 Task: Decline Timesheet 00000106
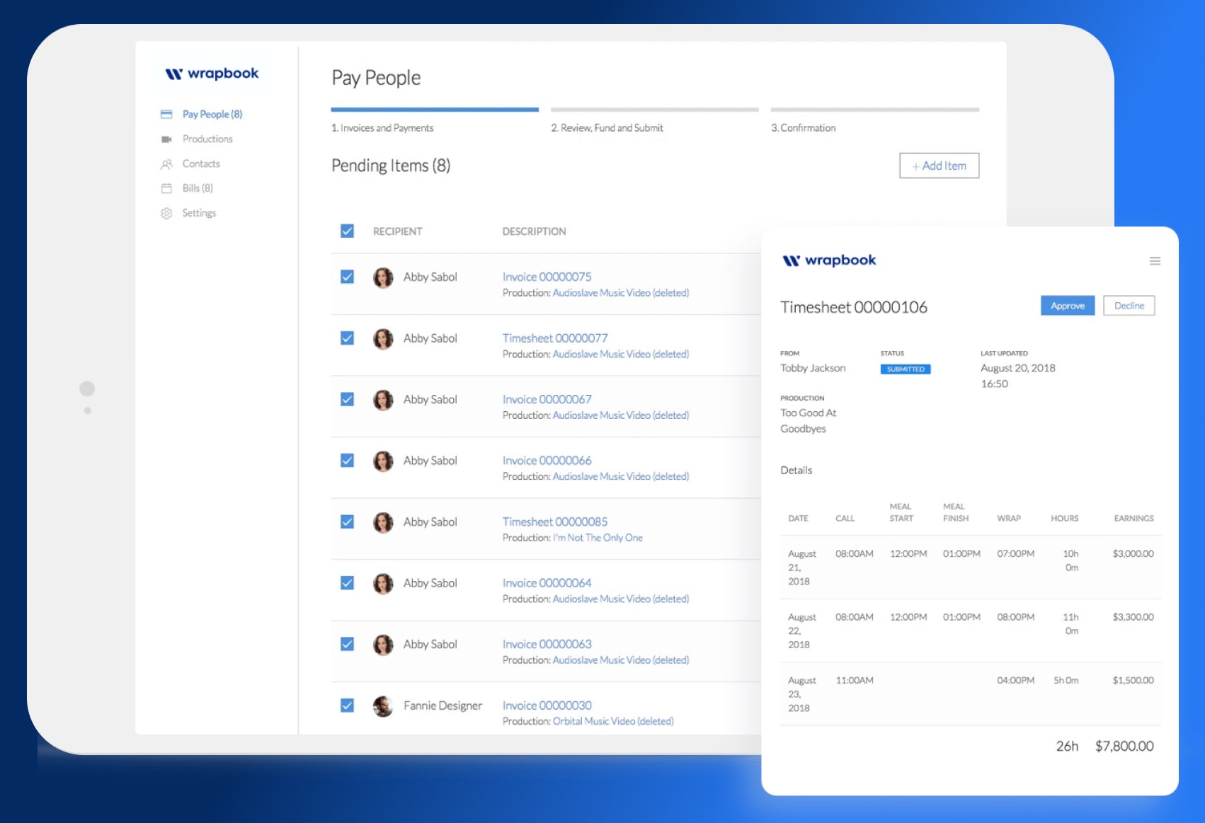click(1129, 305)
